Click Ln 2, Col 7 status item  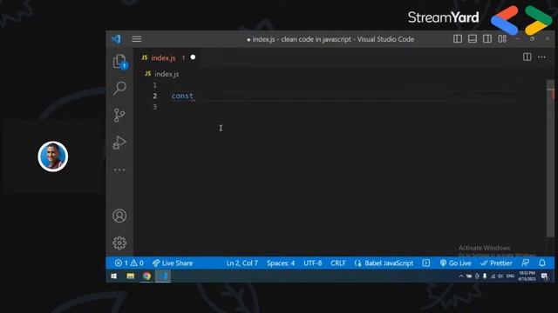242,263
